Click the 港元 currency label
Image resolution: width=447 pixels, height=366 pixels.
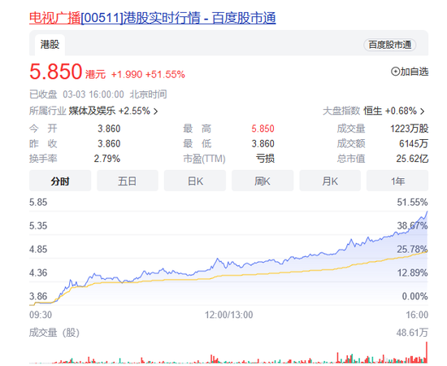tap(96, 75)
